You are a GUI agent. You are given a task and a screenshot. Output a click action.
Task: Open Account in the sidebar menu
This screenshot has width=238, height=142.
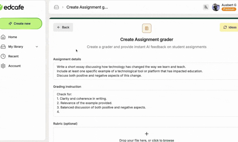tap(14, 66)
